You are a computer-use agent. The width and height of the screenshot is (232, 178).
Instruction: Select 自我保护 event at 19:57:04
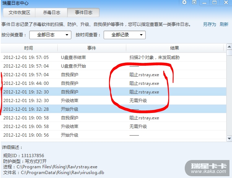pyautogui.click(x=70, y=75)
